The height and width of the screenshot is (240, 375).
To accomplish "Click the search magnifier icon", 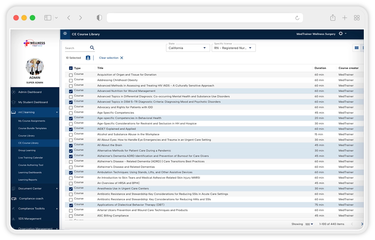I will point(92,48).
